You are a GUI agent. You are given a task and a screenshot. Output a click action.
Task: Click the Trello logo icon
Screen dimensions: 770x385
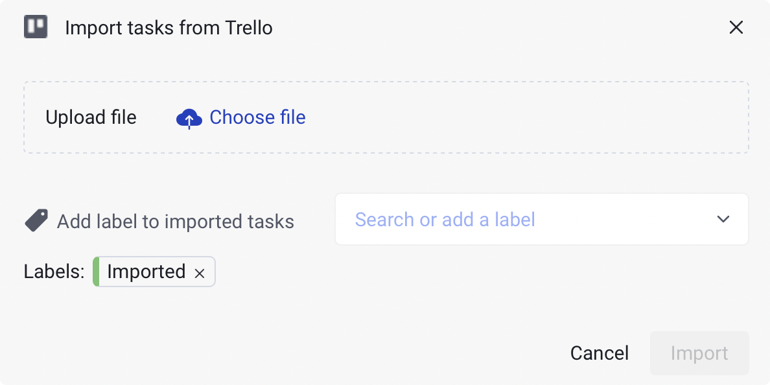pyautogui.click(x=36, y=27)
